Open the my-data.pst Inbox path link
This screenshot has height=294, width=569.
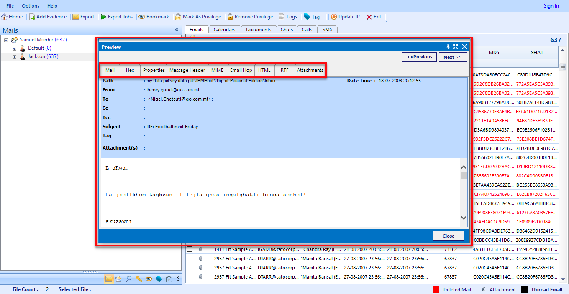211,81
